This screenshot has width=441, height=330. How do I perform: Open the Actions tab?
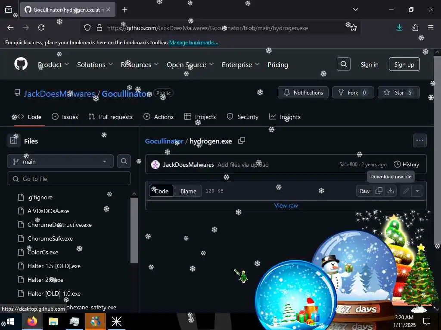pos(158,117)
